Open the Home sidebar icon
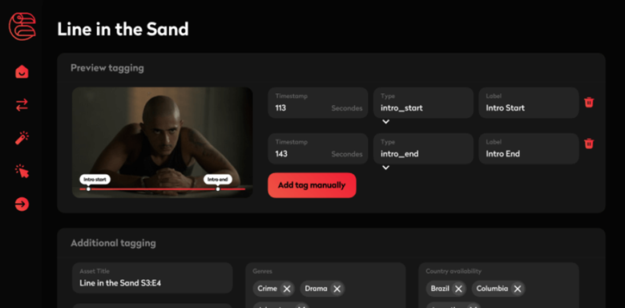The image size is (625, 308). pyautogui.click(x=22, y=72)
